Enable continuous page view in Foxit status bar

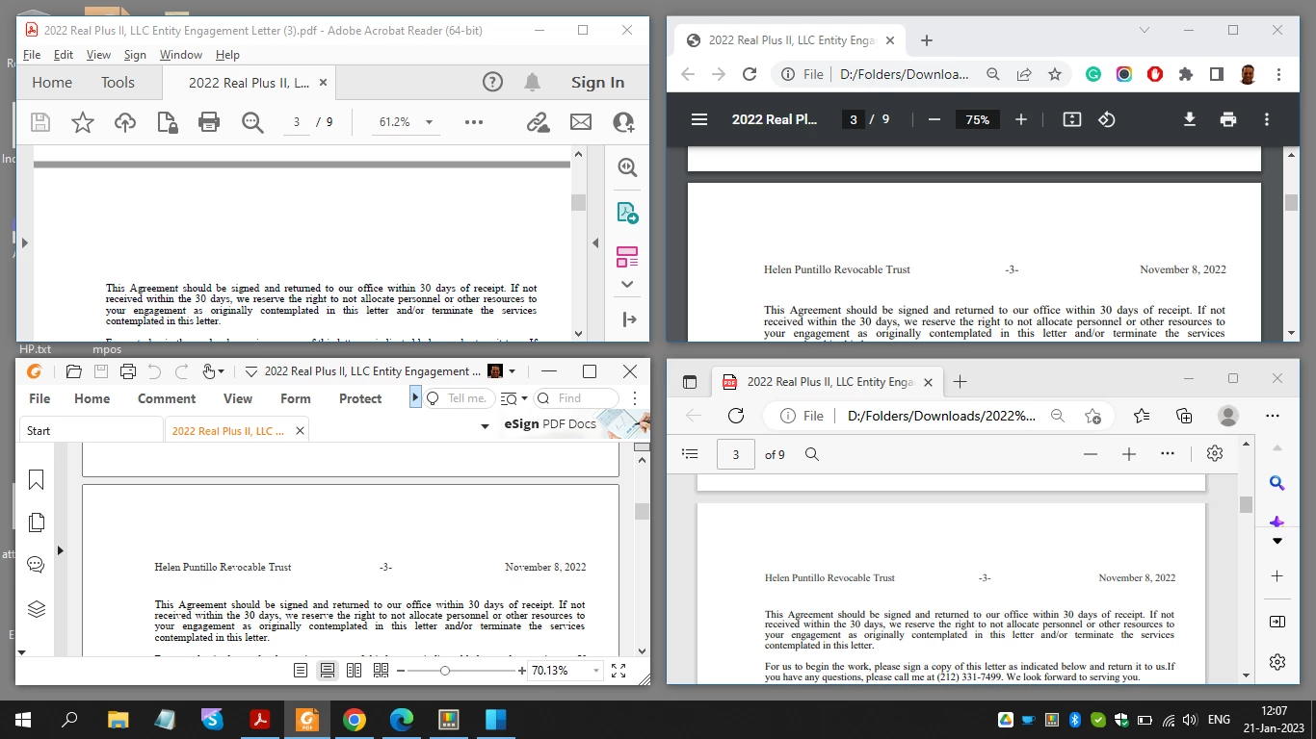tap(328, 671)
